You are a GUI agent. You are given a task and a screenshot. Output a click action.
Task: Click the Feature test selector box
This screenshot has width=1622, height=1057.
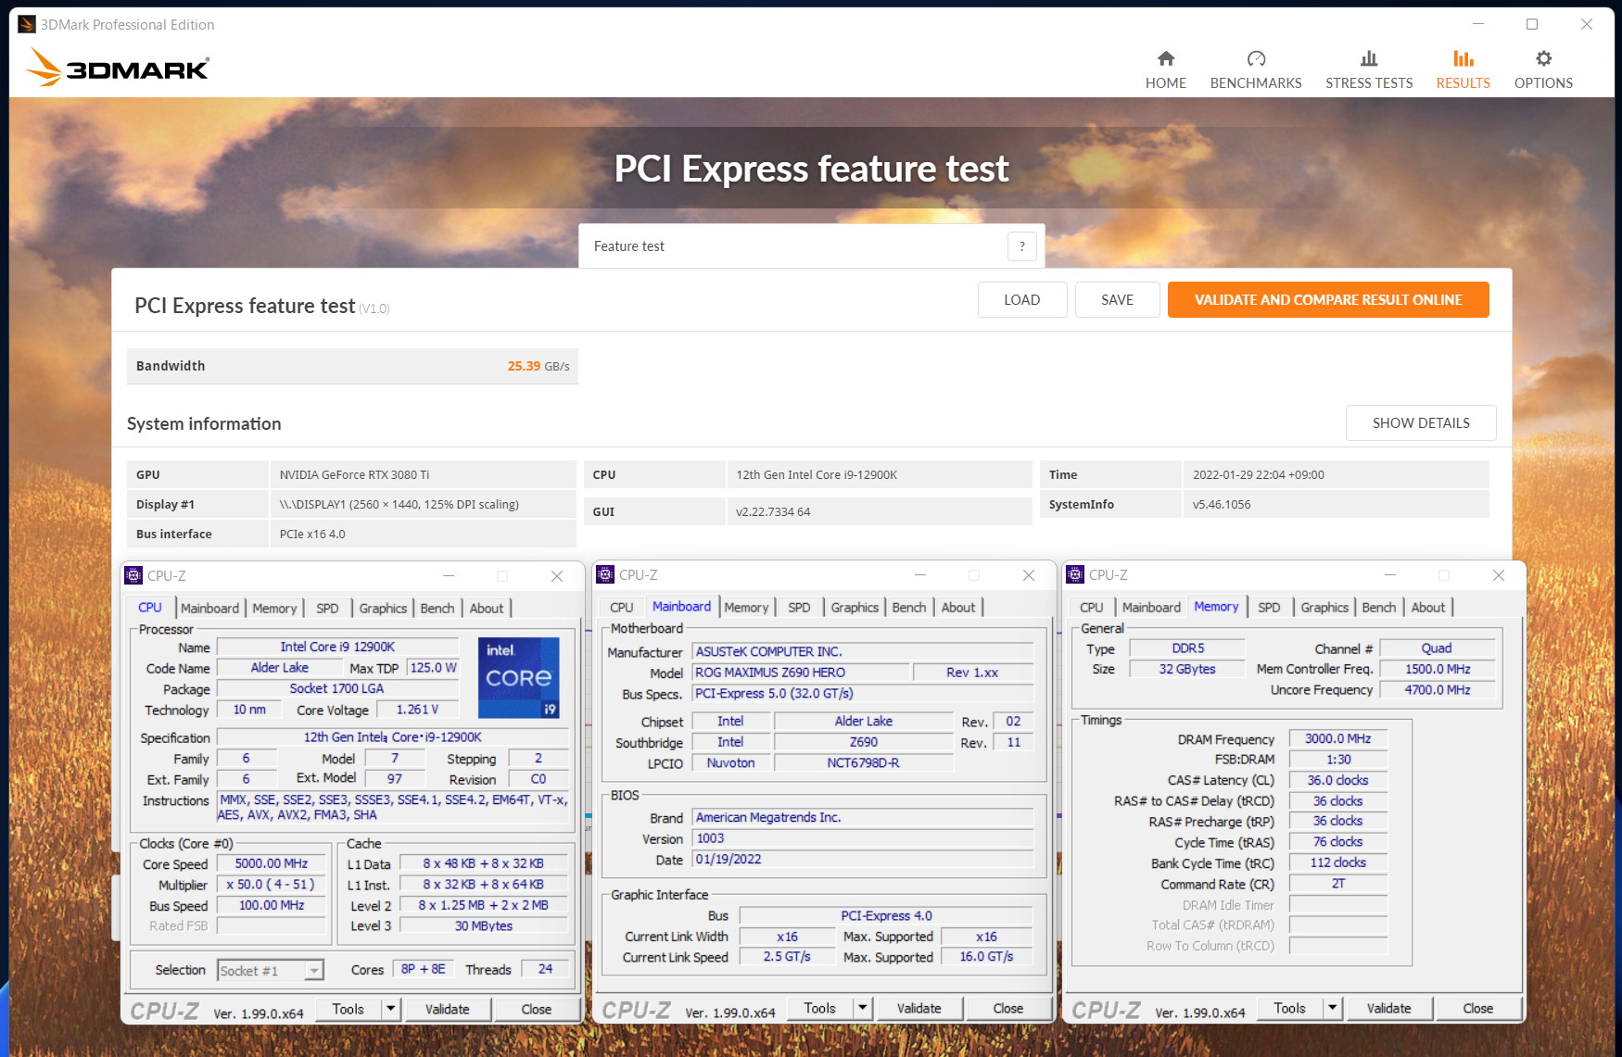pos(811,246)
